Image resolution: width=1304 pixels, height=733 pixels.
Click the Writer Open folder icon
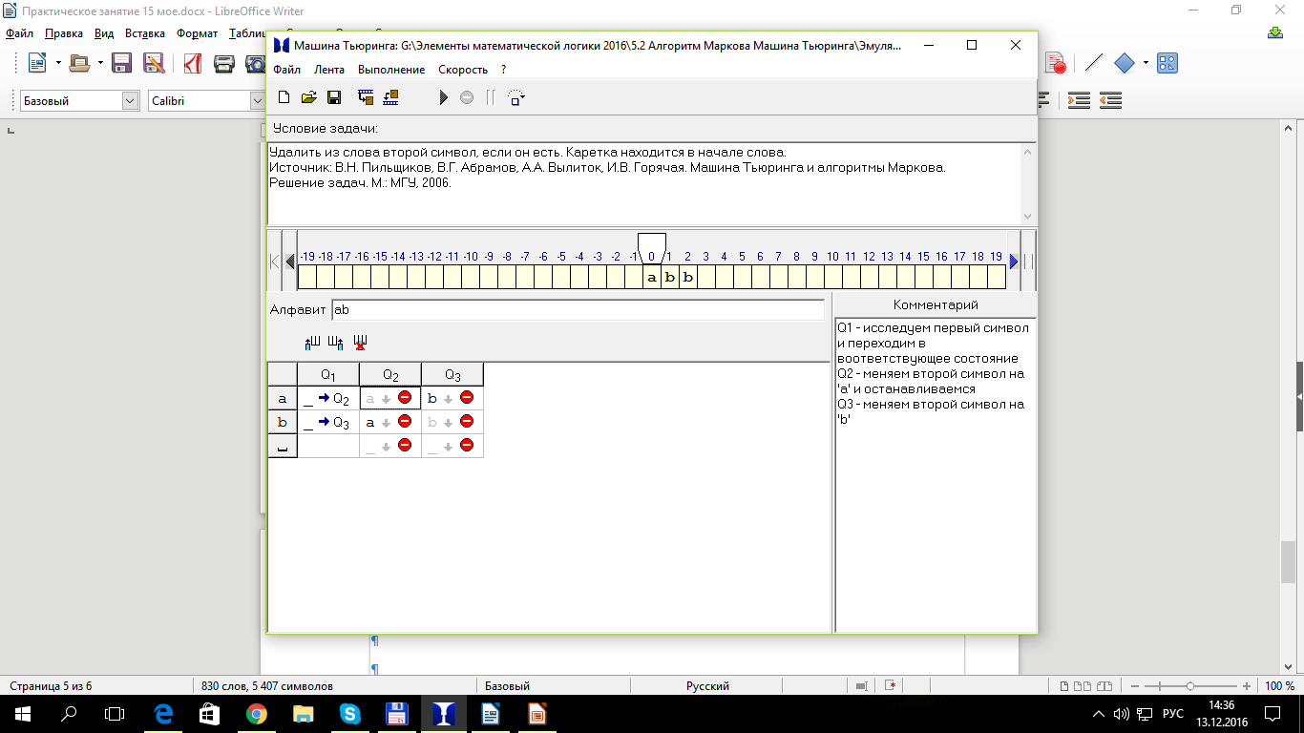point(79,63)
